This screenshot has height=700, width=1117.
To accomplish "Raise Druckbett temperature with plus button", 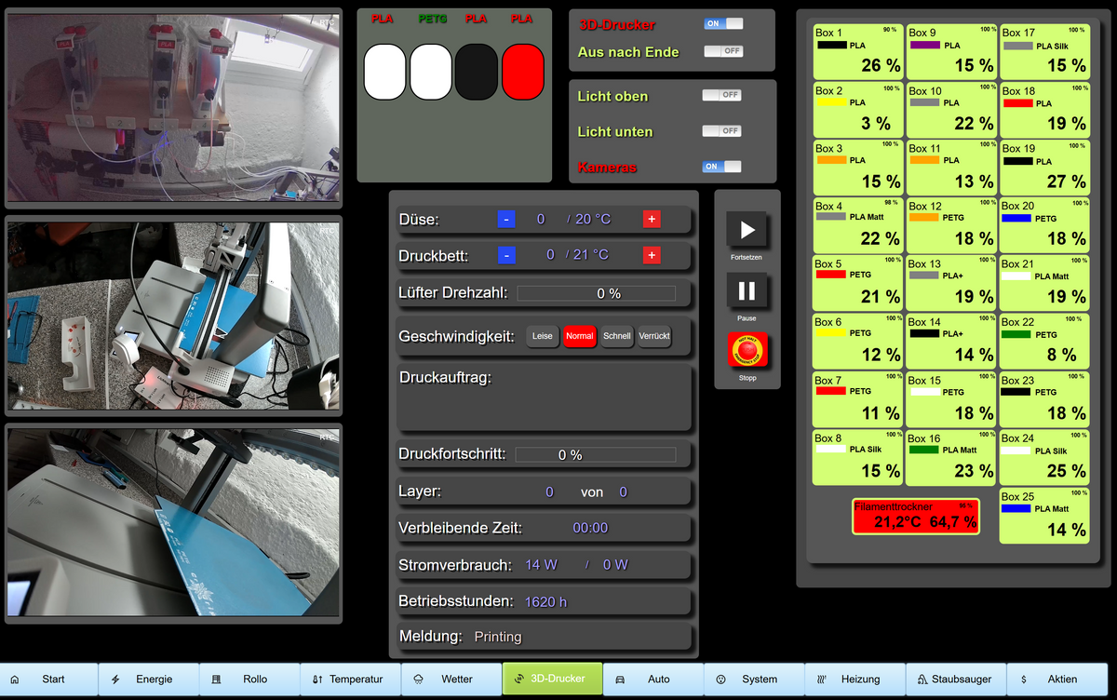I will point(652,255).
